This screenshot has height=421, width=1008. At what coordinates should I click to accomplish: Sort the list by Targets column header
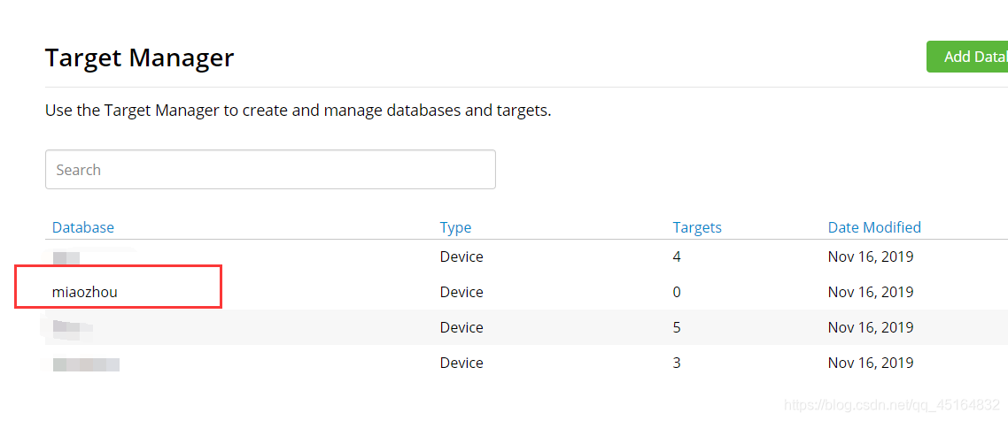(697, 227)
